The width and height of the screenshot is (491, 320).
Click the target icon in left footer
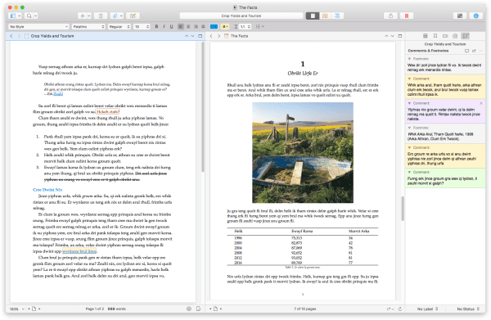point(189,309)
